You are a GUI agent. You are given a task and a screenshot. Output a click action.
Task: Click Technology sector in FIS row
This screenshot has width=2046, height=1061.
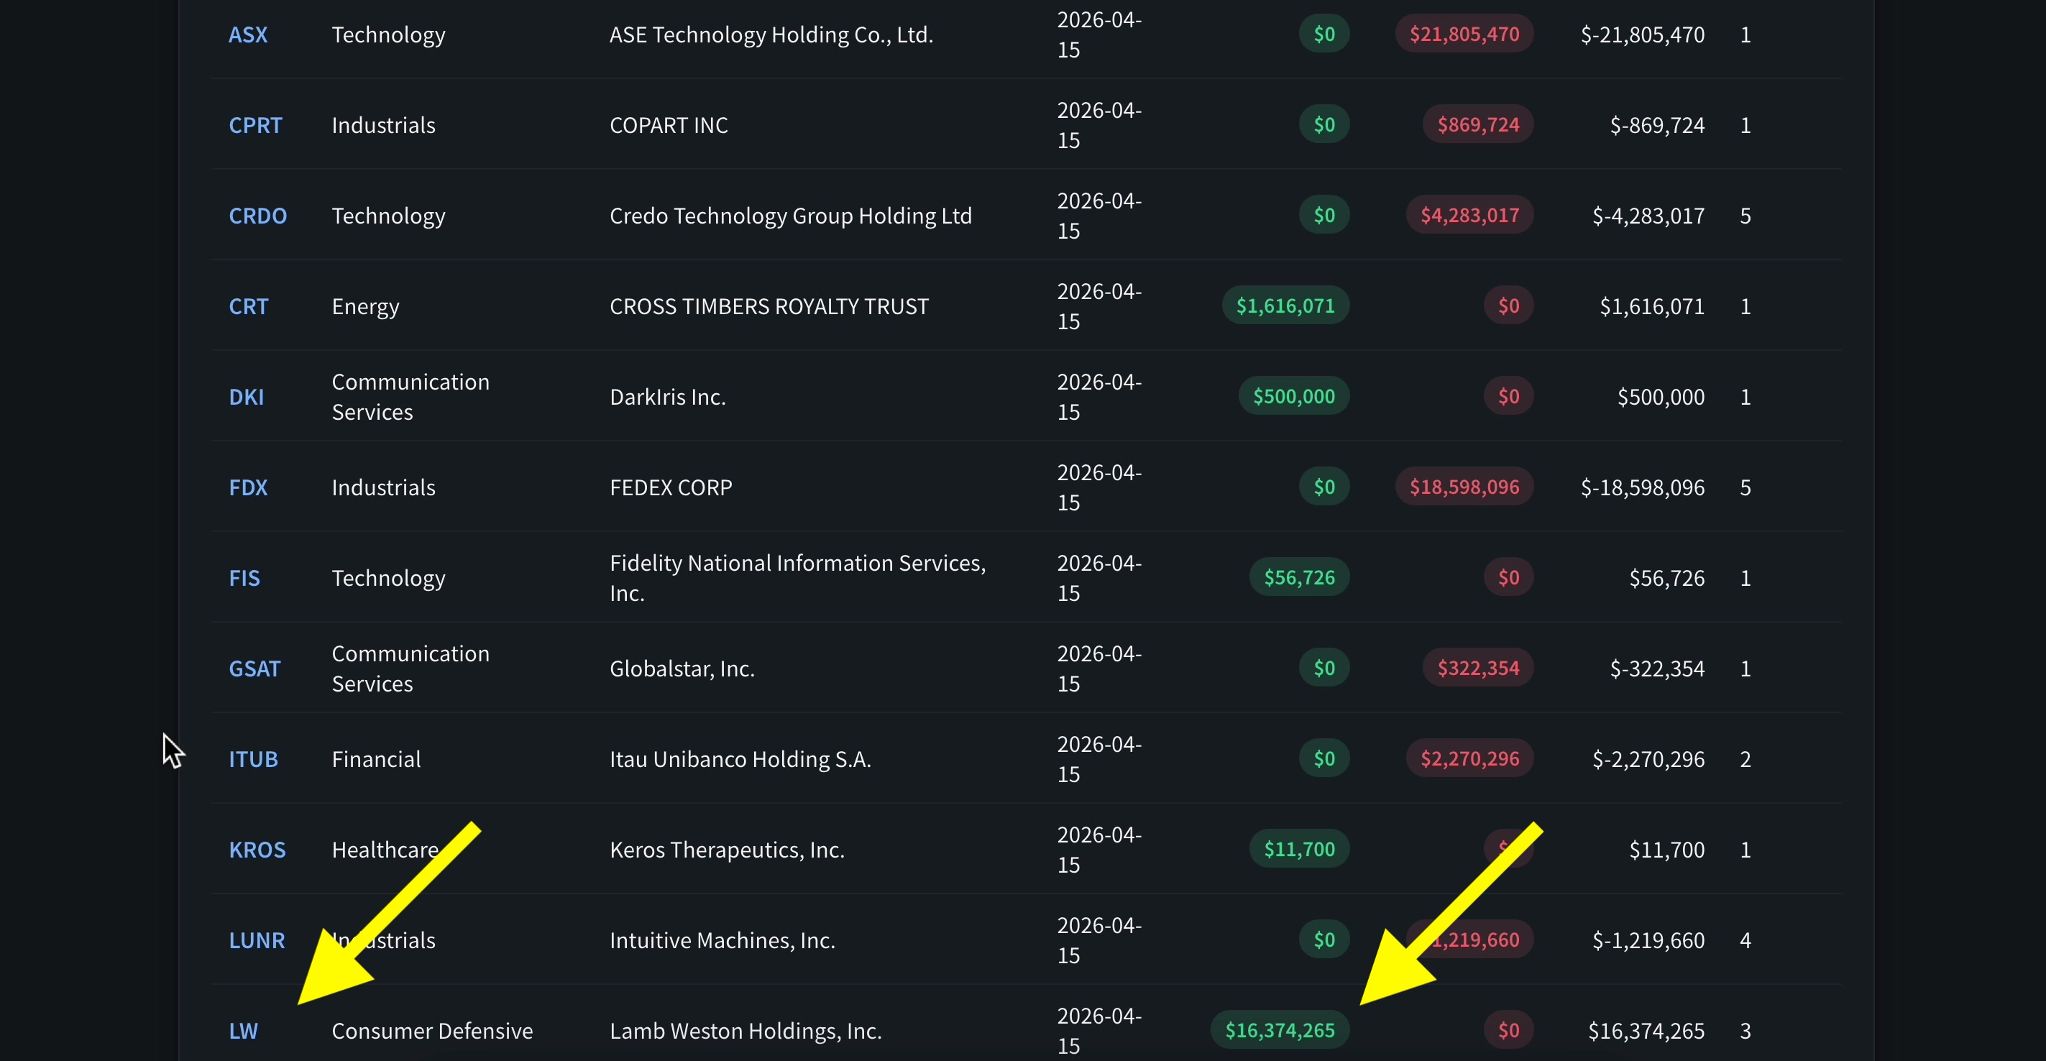pos(387,577)
